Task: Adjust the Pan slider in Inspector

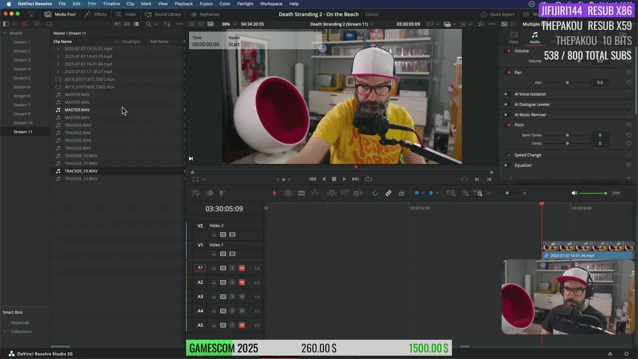Action: click(x=567, y=82)
